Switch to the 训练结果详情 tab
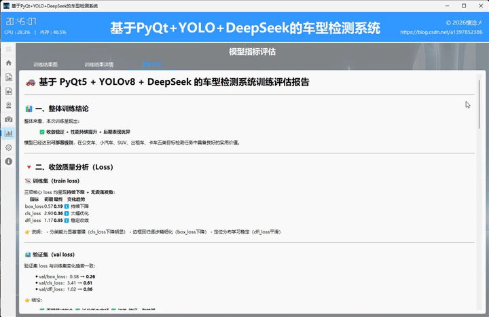 coord(99,64)
